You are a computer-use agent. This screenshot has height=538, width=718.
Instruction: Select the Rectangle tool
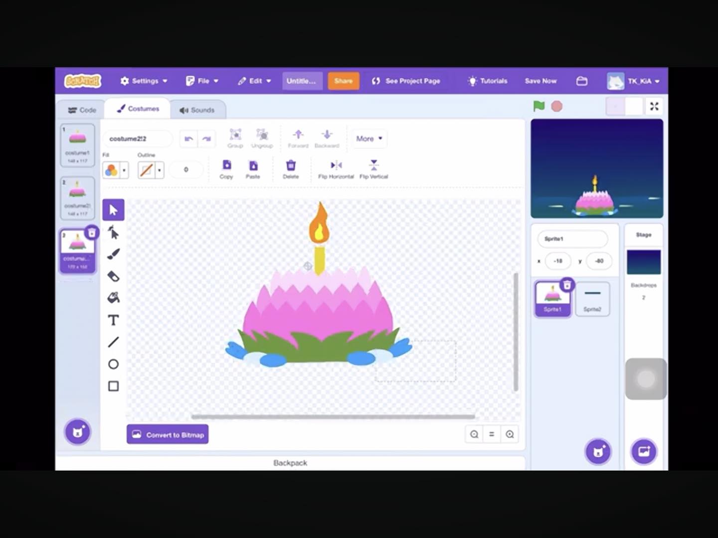pyautogui.click(x=113, y=386)
